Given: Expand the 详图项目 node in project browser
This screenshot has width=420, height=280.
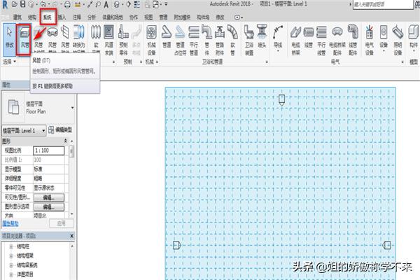Looking at the screenshot, I should pos(11,274).
